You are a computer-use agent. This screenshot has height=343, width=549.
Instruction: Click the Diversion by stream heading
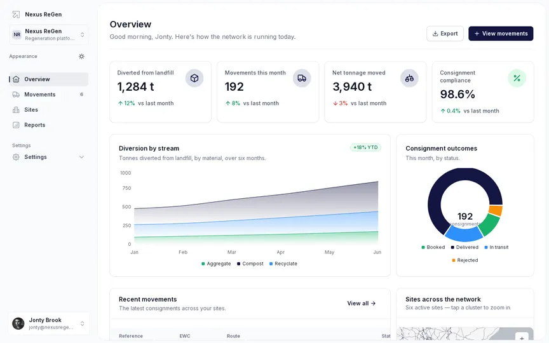click(x=149, y=149)
